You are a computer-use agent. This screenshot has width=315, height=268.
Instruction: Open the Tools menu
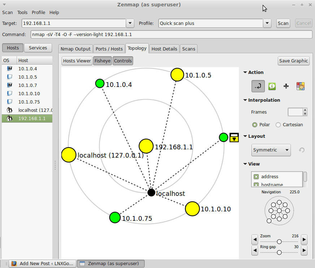point(22,13)
